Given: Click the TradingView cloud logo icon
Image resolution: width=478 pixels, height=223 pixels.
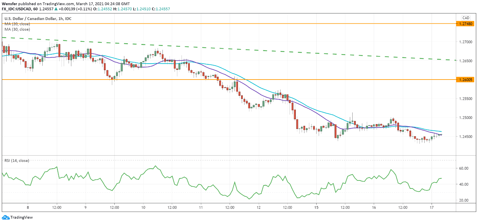Looking at the screenshot, I should 6,217.
